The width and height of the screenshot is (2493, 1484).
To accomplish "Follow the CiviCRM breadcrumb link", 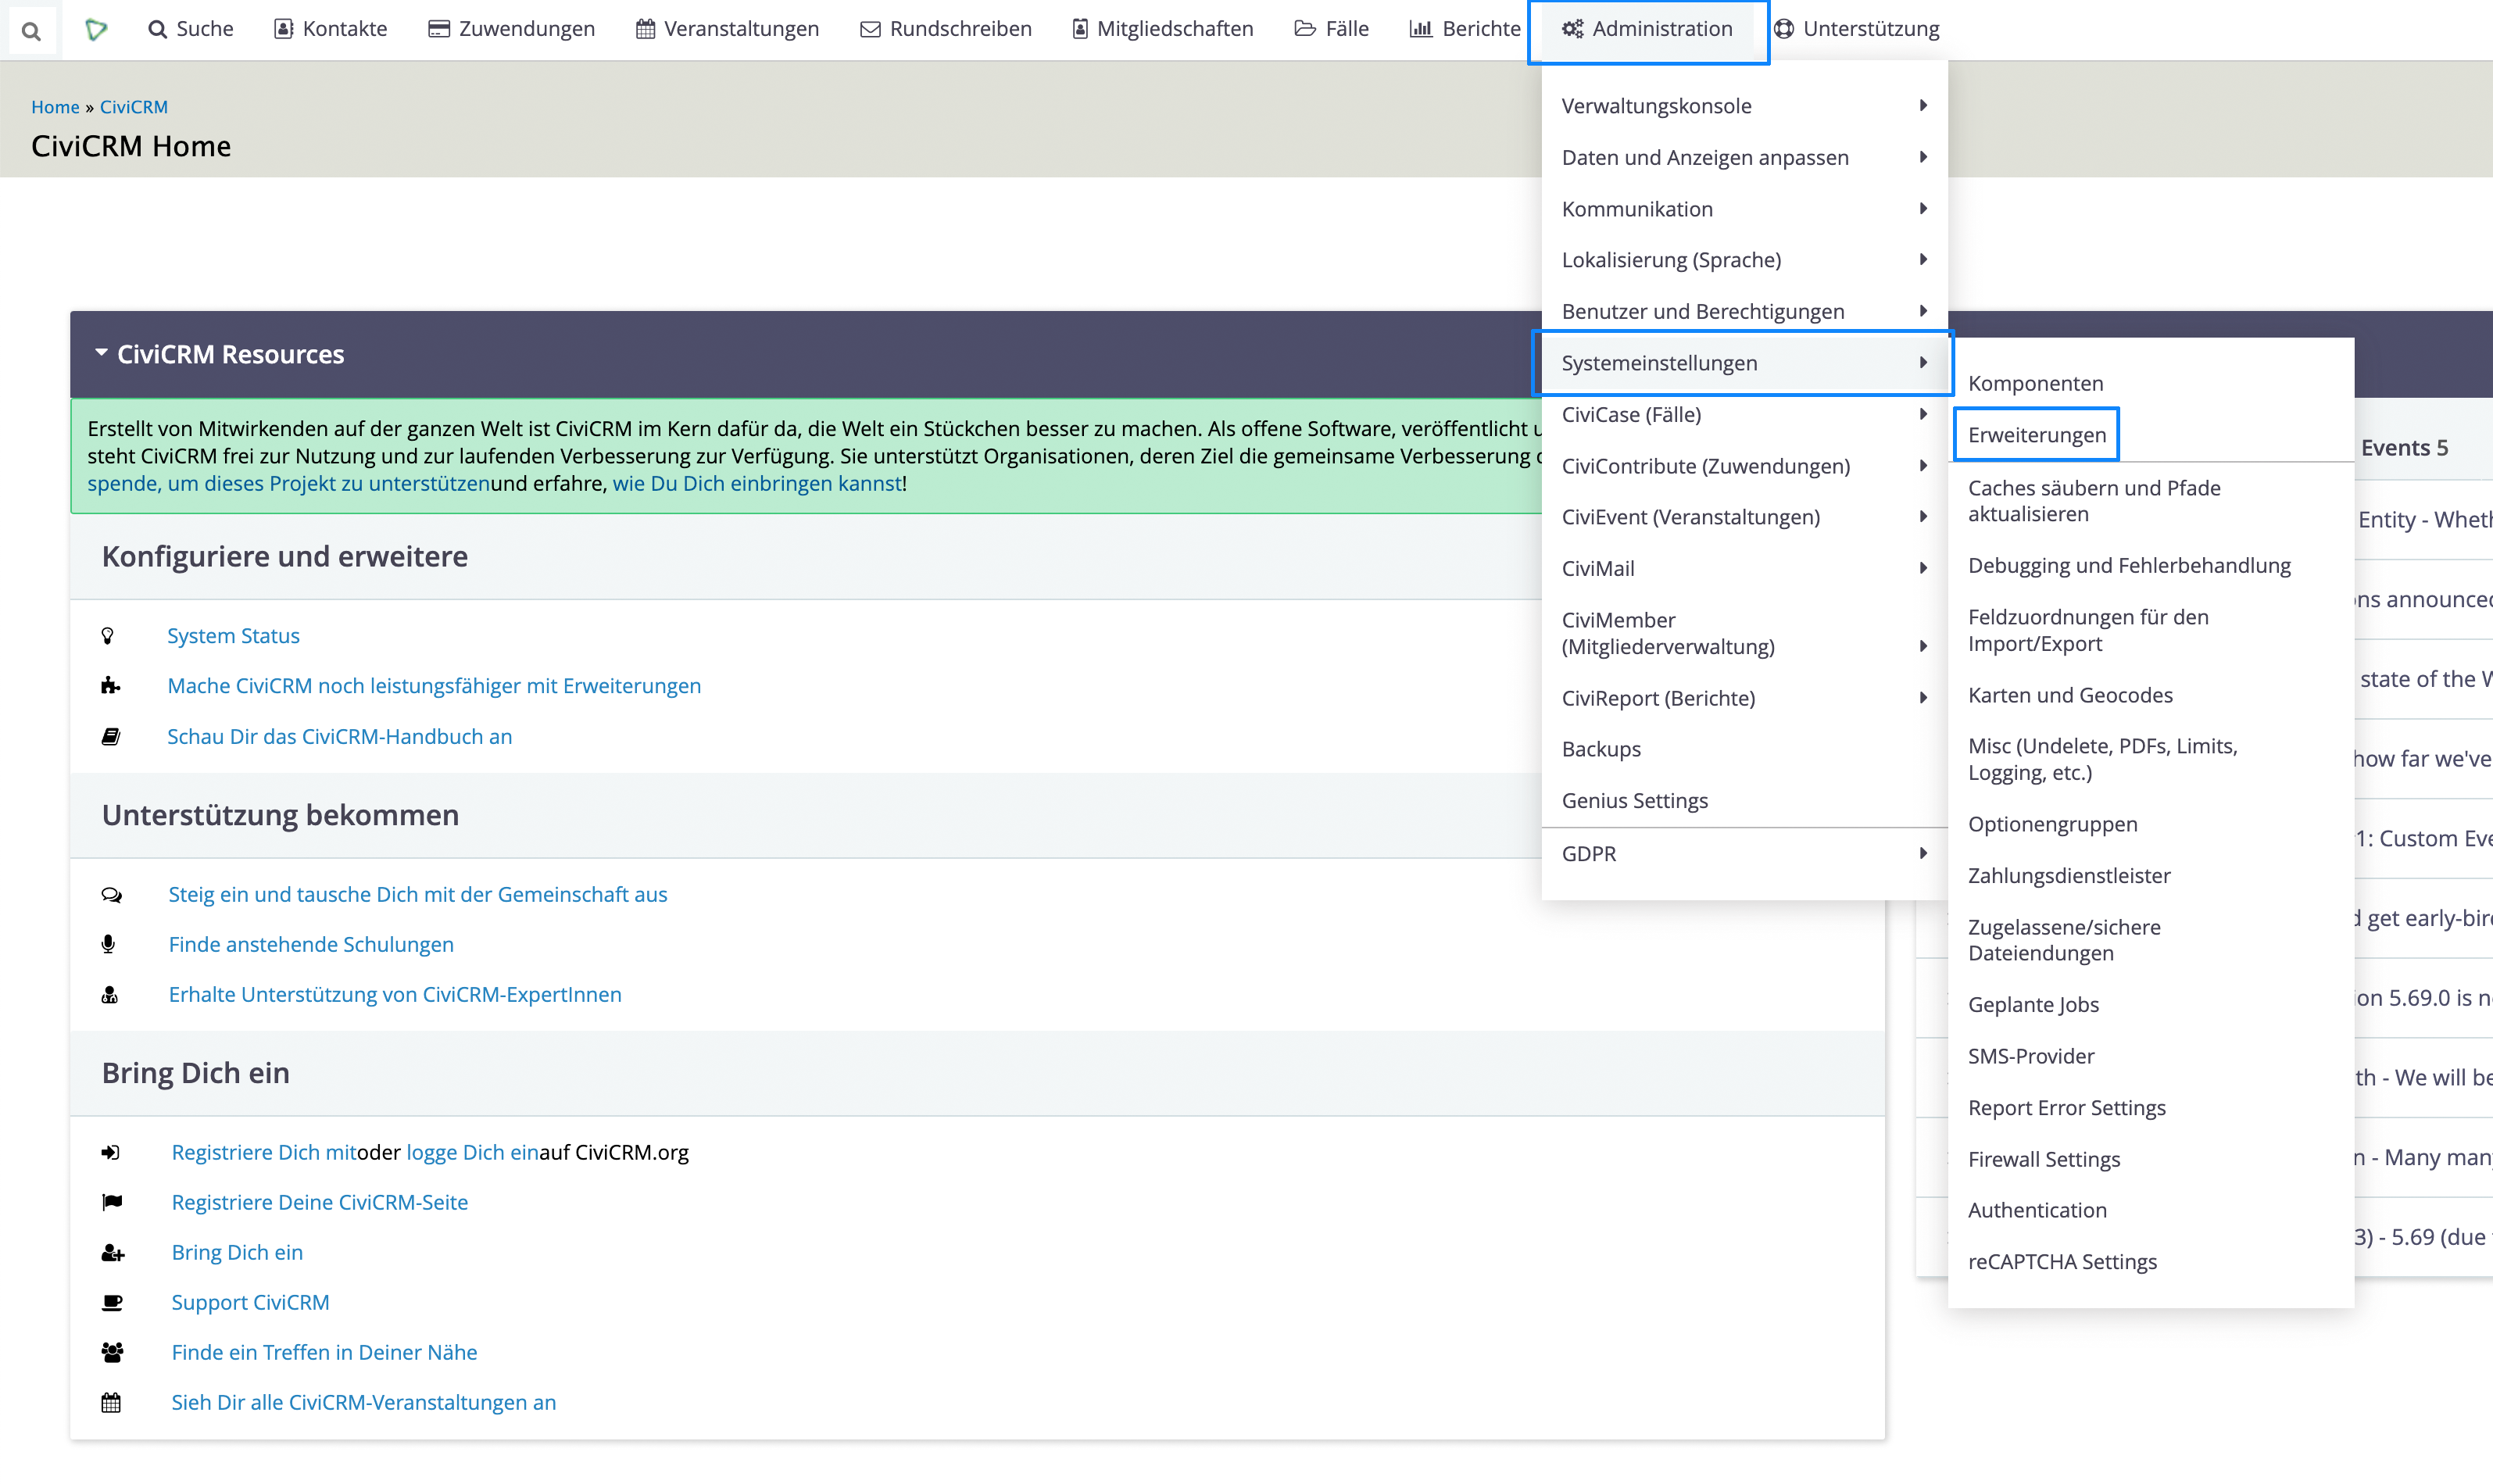I will [134, 107].
